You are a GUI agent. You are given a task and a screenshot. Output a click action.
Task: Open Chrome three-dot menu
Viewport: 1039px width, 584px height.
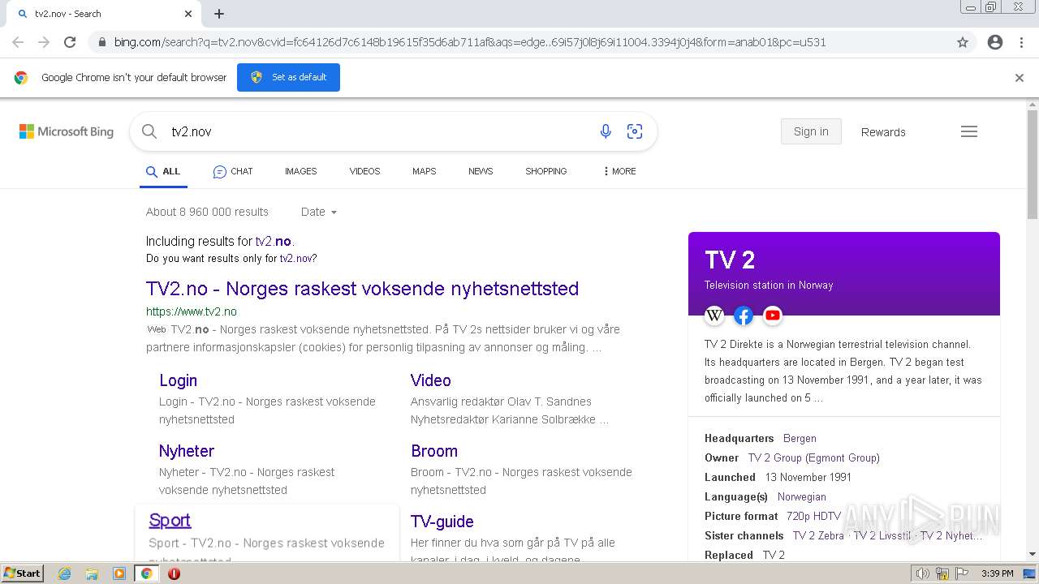[x=1021, y=42]
